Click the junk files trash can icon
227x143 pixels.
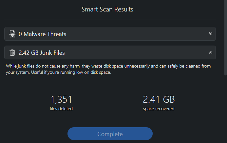(x=12, y=52)
